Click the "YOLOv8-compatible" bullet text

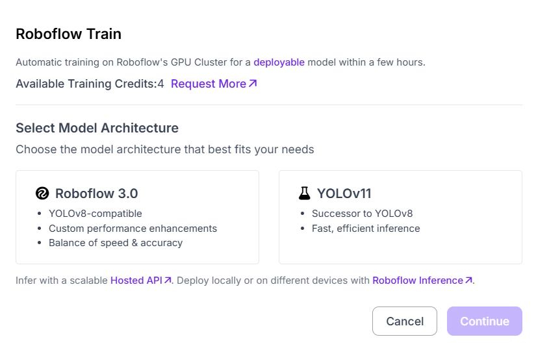pos(95,213)
